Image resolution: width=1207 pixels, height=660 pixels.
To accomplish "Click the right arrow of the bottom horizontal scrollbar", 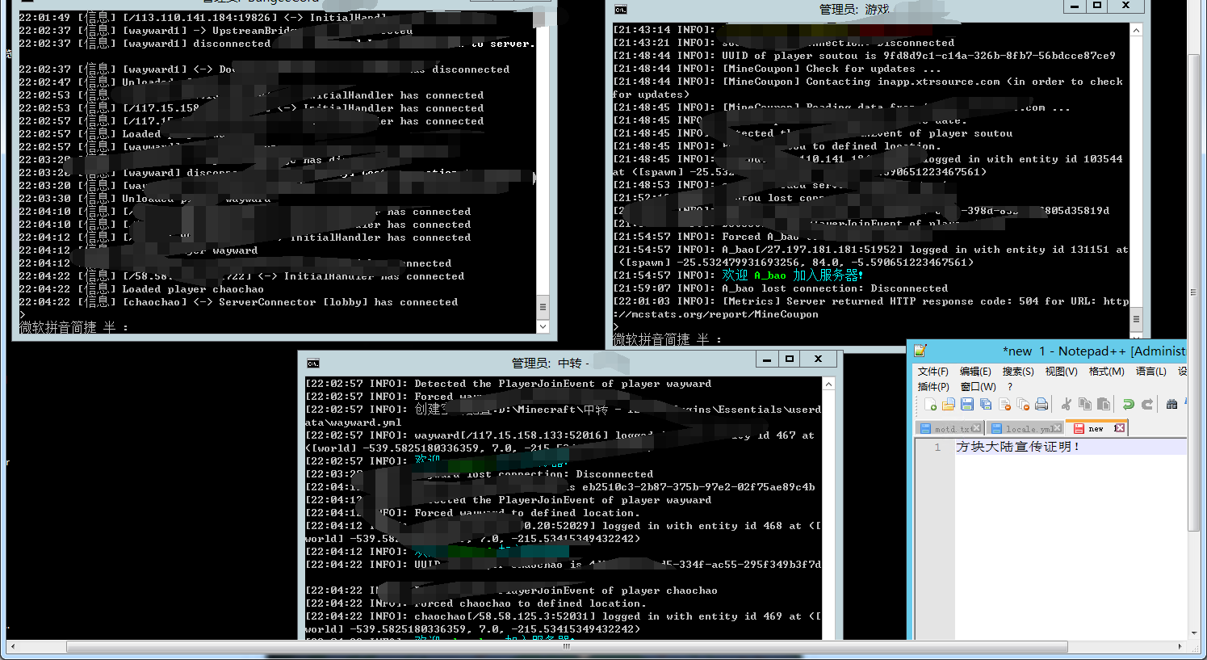I will 1182,647.
